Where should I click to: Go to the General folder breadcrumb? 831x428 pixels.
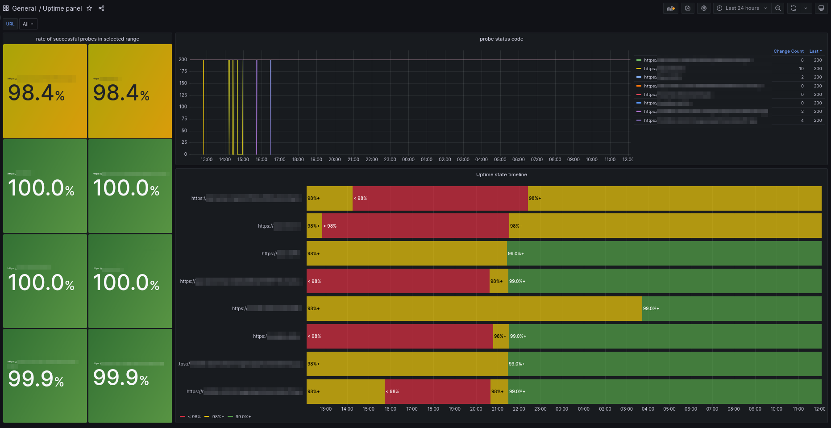[x=24, y=8]
